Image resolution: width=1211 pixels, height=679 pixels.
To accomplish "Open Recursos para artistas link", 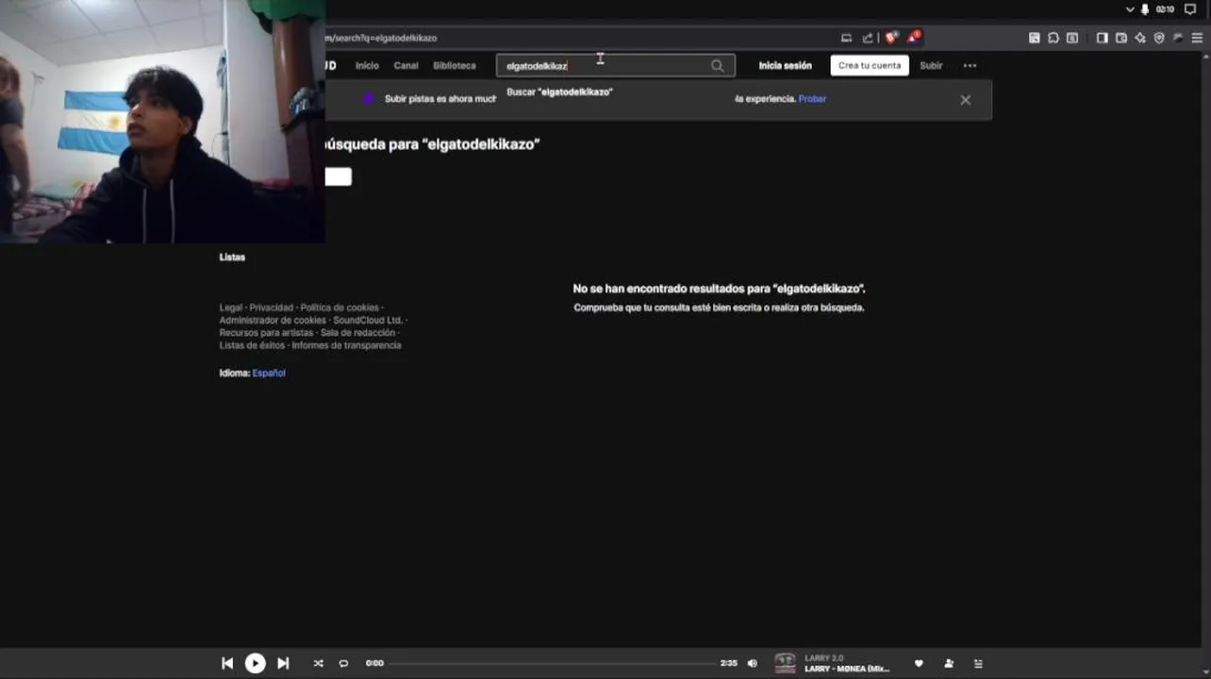I will pos(266,333).
